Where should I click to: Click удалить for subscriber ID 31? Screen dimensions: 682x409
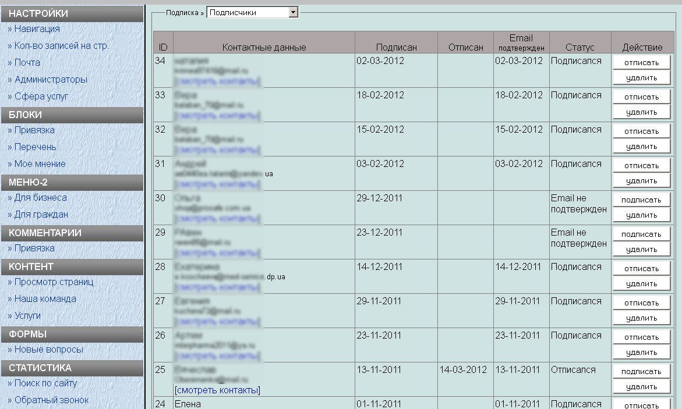642,181
